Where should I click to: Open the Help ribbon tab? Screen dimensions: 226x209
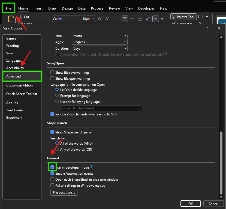pos(164,8)
